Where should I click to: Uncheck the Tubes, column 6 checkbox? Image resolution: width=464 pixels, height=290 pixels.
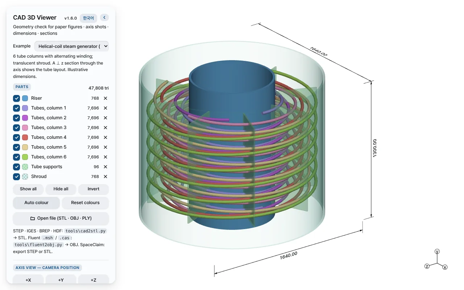(x=16, y=157)
